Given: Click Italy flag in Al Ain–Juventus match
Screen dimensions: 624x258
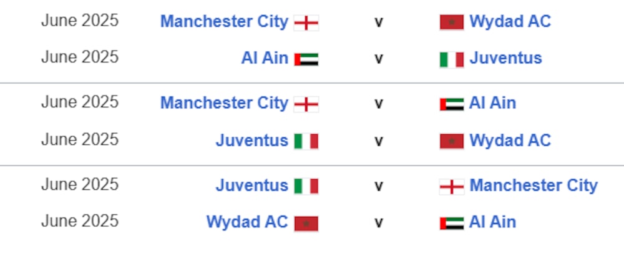Looking at the screenshot, I should 451,59.
